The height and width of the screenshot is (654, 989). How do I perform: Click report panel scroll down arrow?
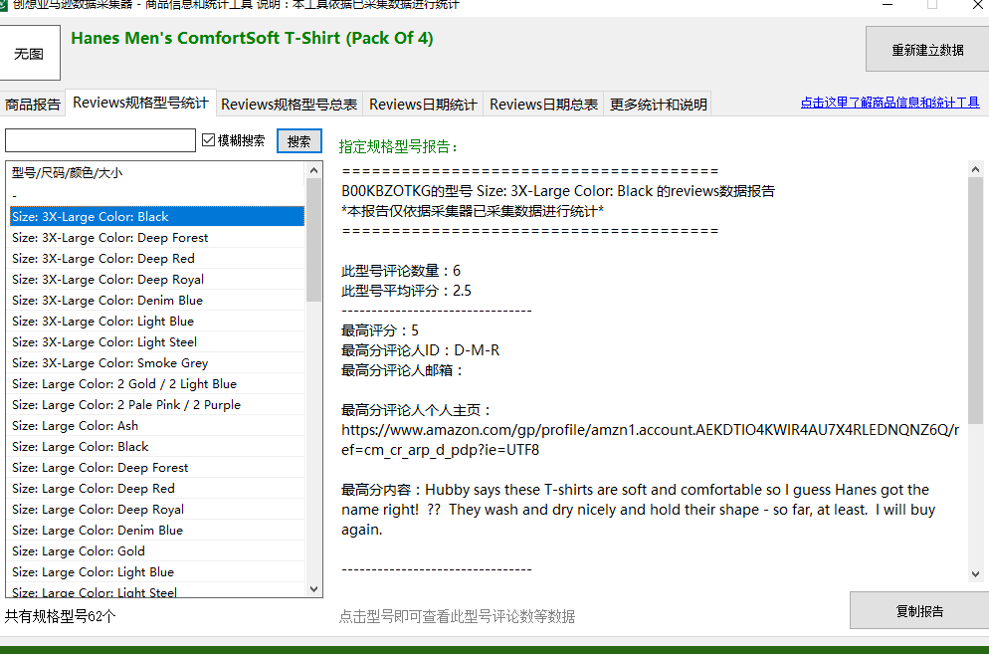[x=975, y=573]
